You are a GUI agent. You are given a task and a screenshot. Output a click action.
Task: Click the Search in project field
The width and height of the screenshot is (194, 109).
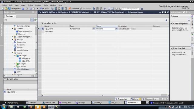tap(131, 8)
